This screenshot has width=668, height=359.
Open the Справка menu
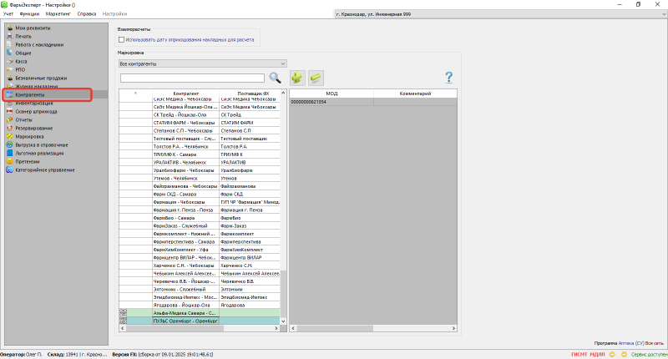point(86,15)
